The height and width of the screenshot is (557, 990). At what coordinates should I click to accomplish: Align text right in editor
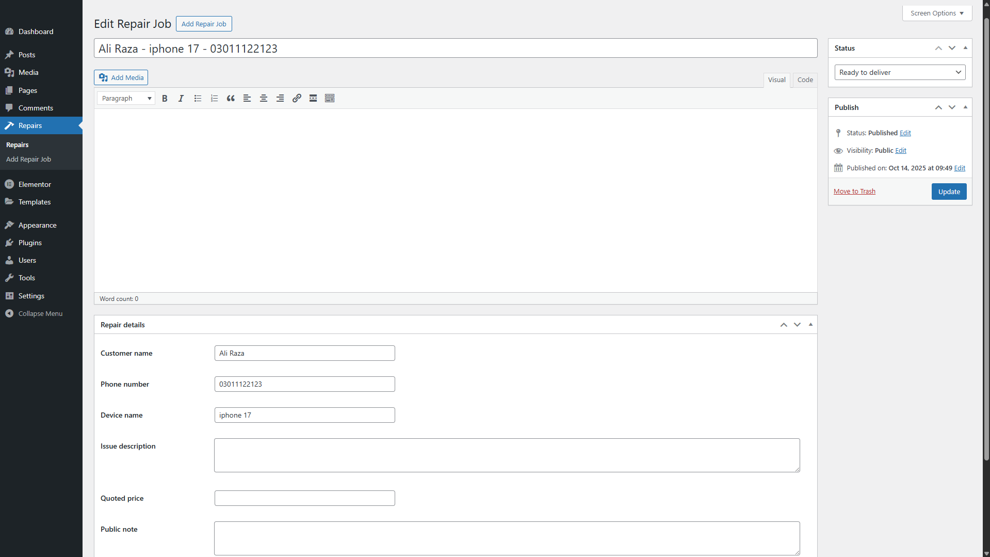(x=280, y=98)
